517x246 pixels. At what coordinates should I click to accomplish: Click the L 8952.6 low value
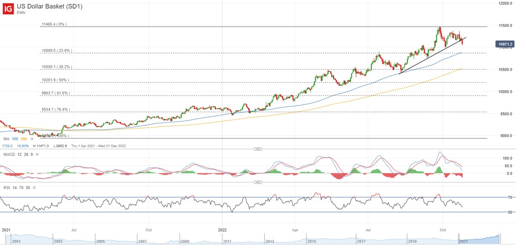(60, 146)
